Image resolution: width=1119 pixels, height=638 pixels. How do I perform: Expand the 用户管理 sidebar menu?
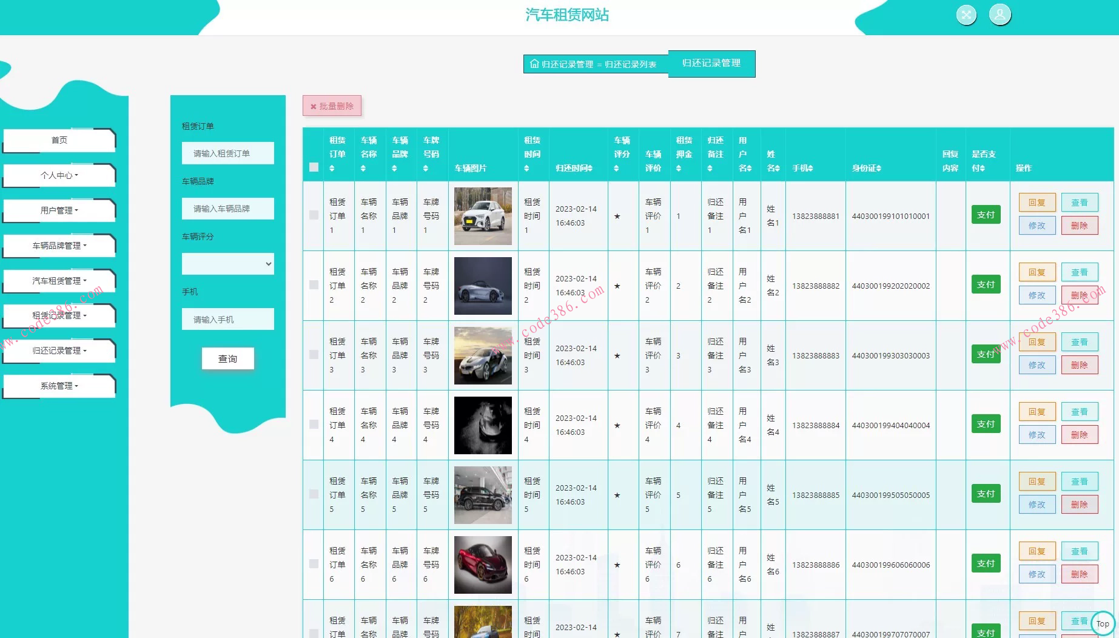59,210
